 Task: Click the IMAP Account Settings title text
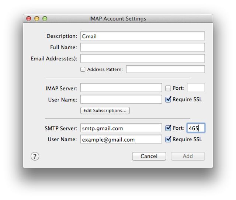[x=118, y=19]
